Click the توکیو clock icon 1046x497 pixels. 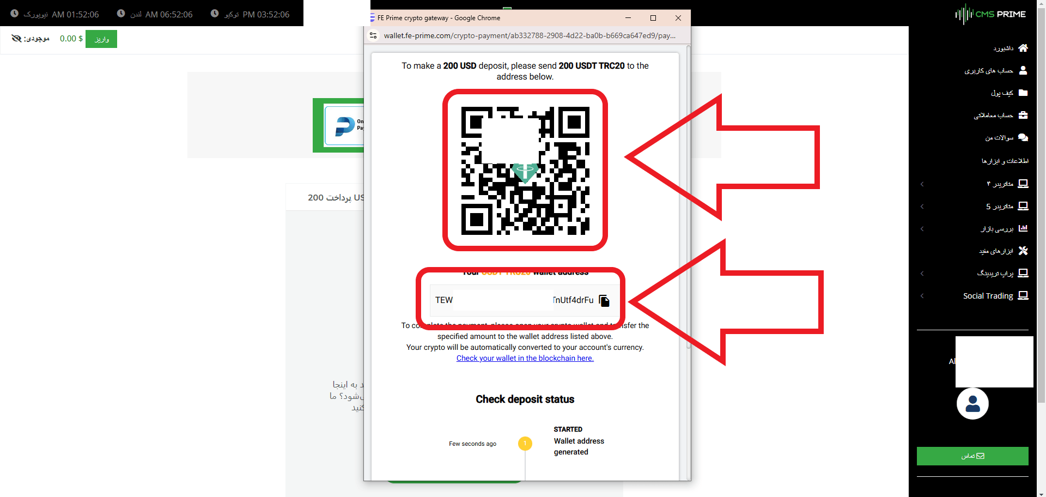[x=215, y=14]
